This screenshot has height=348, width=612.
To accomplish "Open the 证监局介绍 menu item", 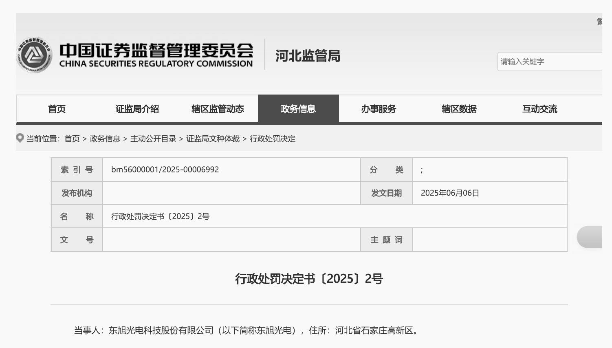I will tap(137, 109).
